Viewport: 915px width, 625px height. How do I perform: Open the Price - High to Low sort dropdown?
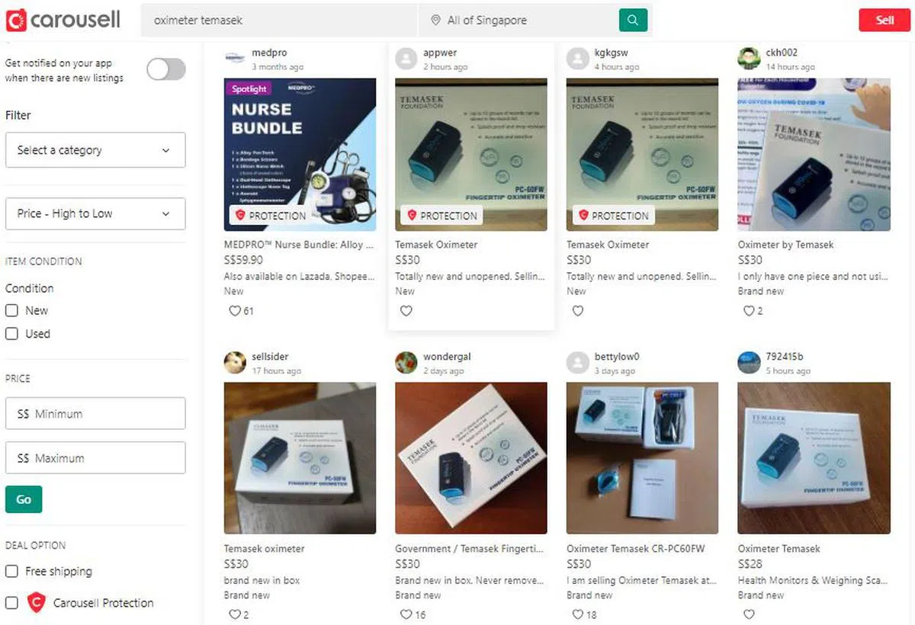[95, 213]
